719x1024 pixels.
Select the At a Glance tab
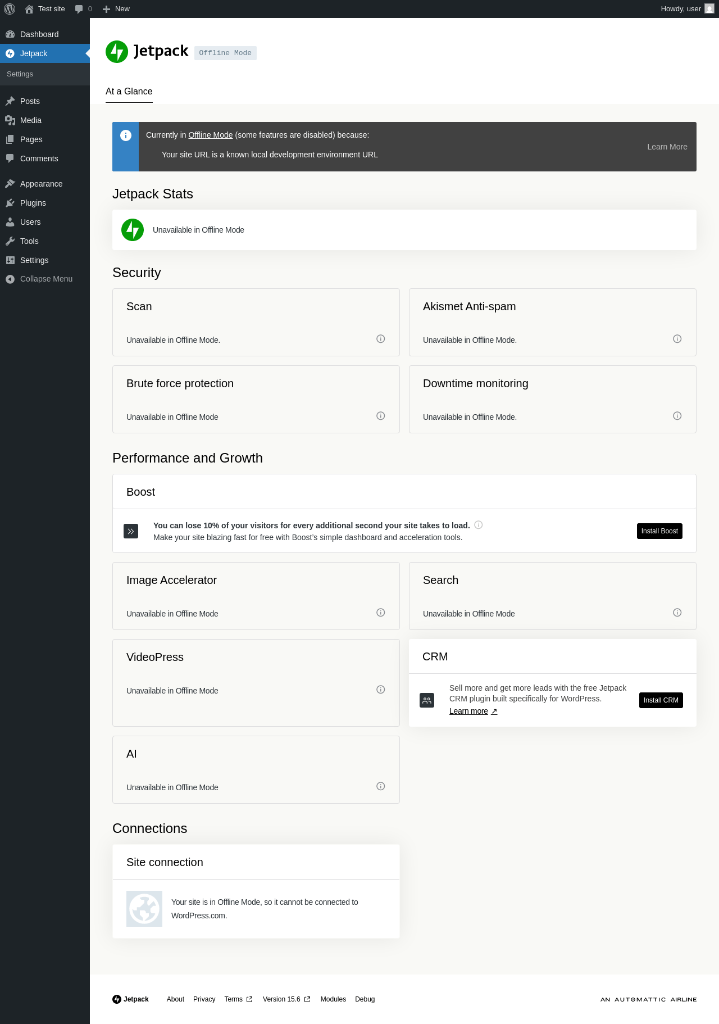[129, 92]
